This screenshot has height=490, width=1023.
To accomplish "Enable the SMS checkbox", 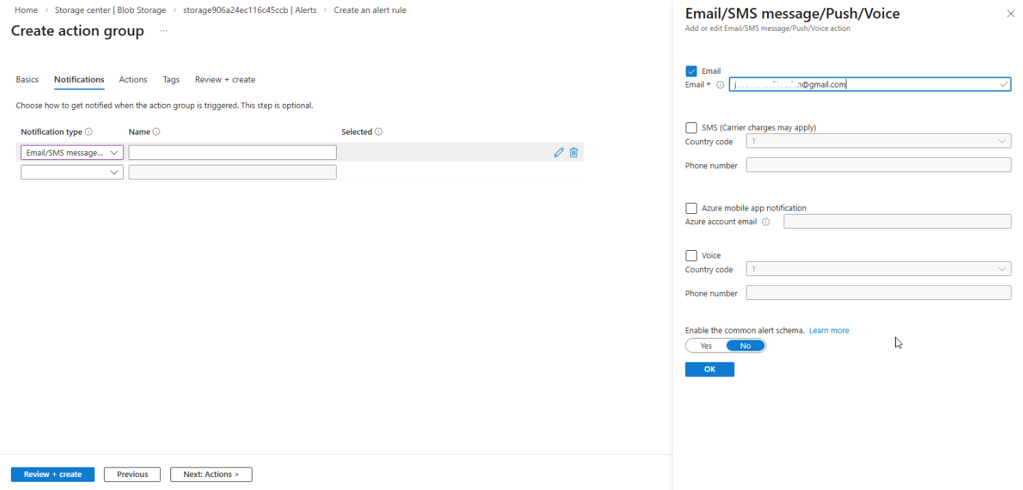I will tap(691, 128).
